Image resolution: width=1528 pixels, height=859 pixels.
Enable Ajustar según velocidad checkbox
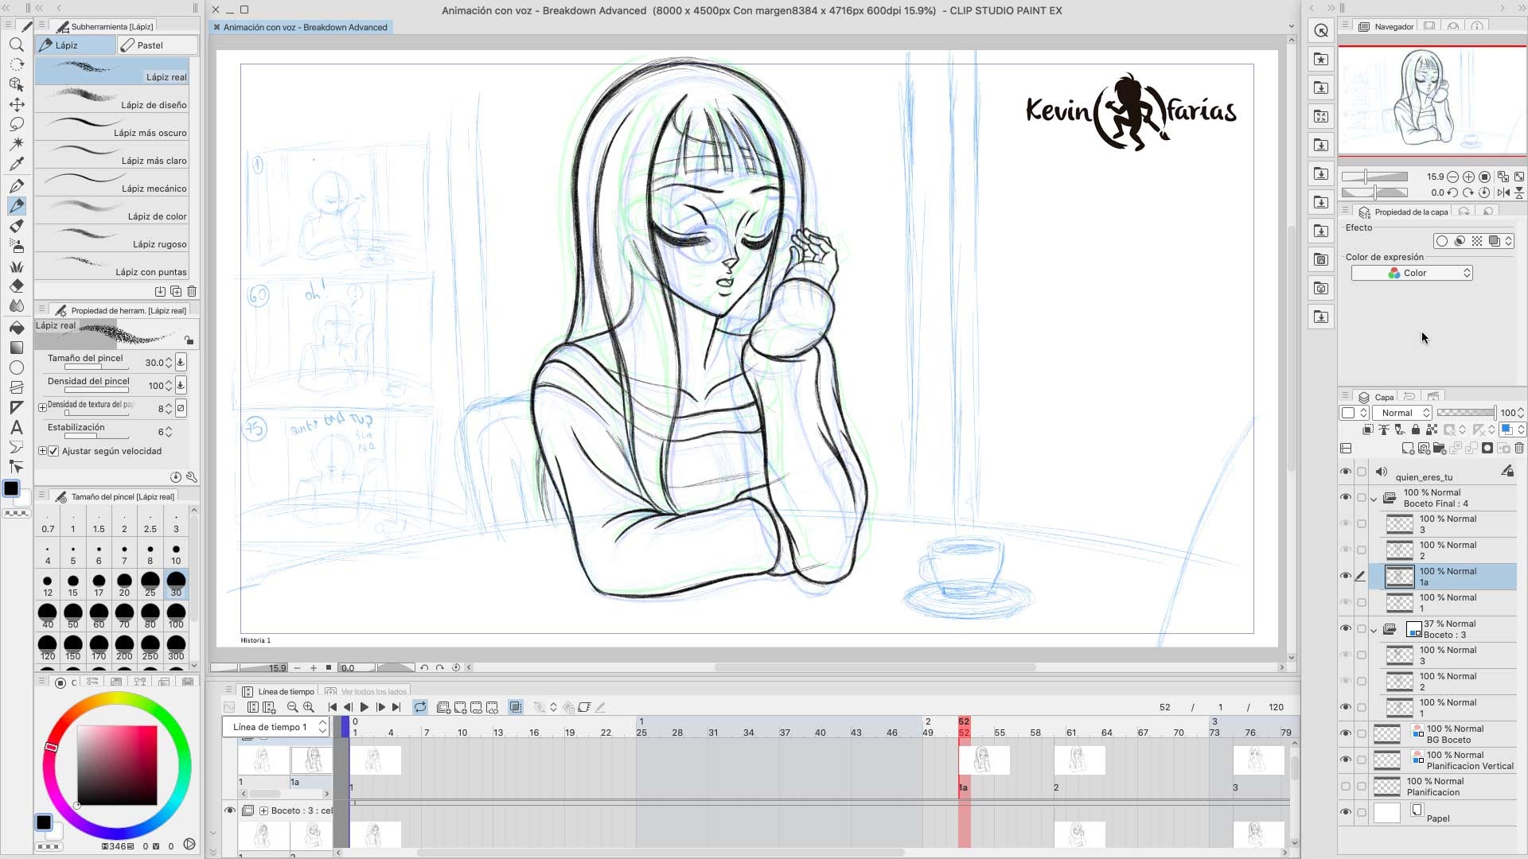pos(54,451)
